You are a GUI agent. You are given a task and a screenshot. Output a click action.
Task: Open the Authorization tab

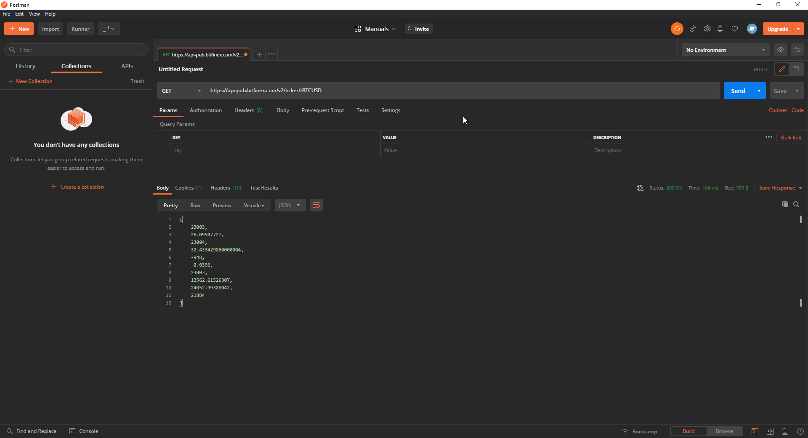click(206, 110)
